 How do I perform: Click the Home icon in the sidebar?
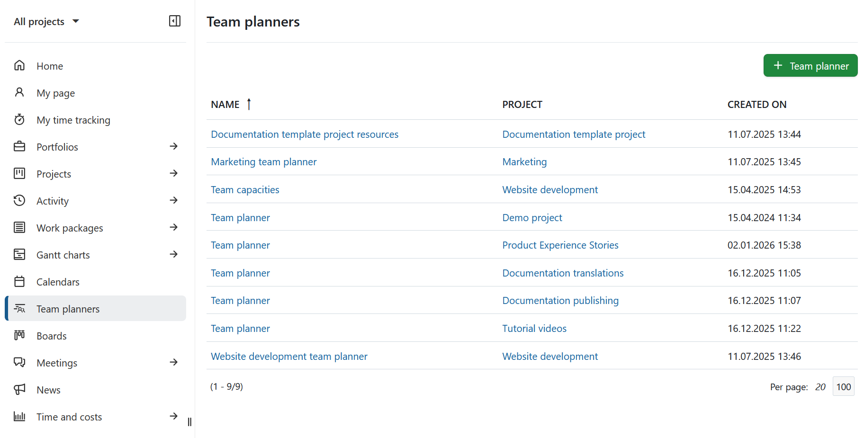click(19, 66)
